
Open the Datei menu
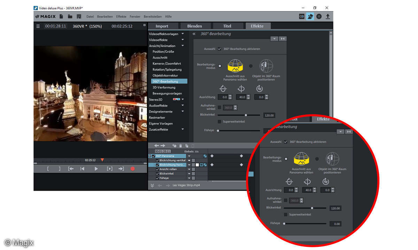click(90, 17)
